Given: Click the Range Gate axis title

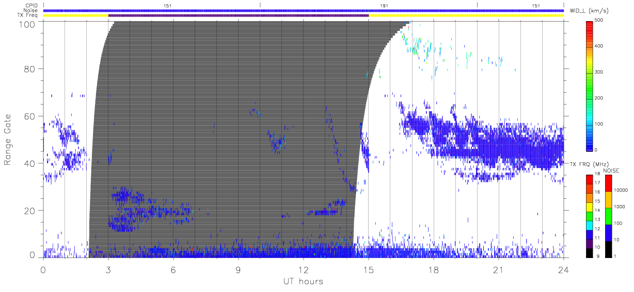Looking at the screenshot, I should coord(8,139).
